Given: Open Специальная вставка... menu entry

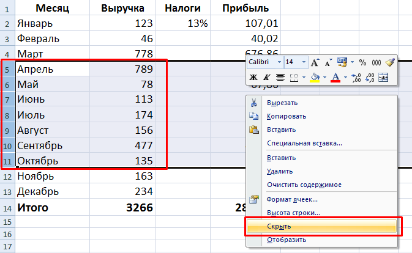Looking at the screenshot, I should coord(321,144).
